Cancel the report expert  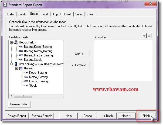(x=88, y=116)
